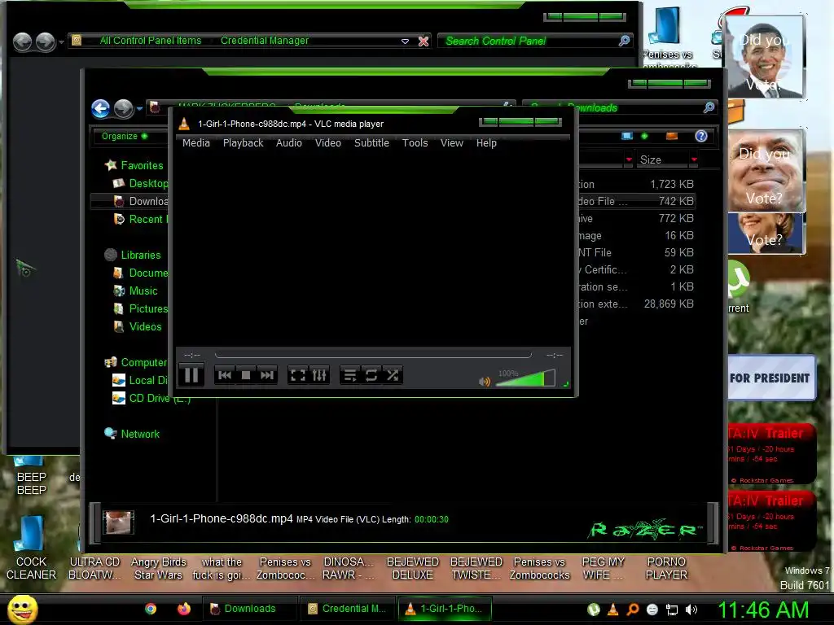The height and width of the screenshot is (625, 834).
Task: Go forward in the Control Panel window
Action: coord(46,42)
